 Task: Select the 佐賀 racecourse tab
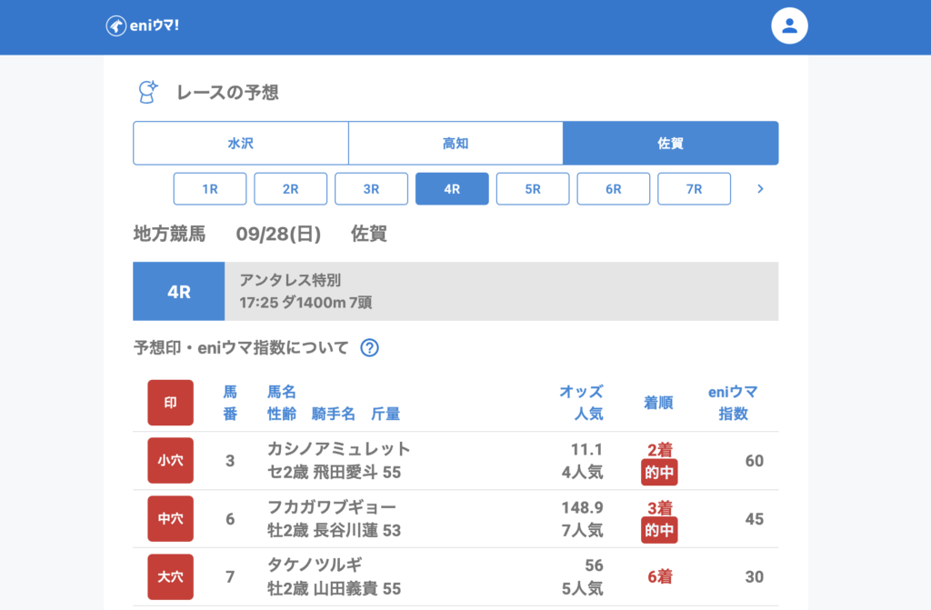click(670, 144)
